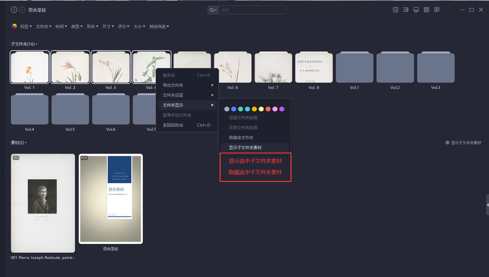Image resolution: width=489 pixels, height=277 pixels.
Task: Toggle the side panel layout icon
Action: (396, 10)
